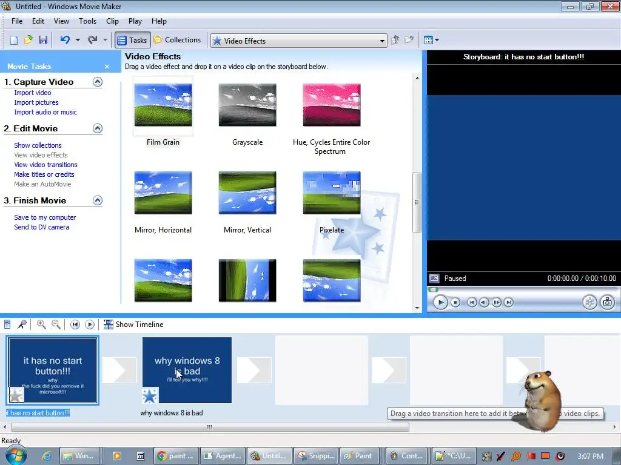Open the undo history dropdown arrow
Viewport: 621px width, 465px height.
point(78,40)
